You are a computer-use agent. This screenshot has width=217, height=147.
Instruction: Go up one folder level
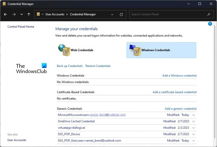click(29, 14)
